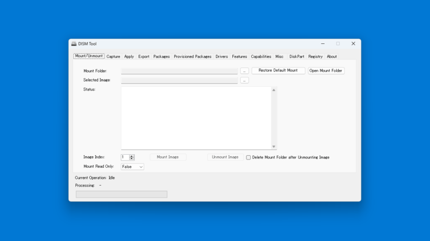Go to the Packages tab
The height and width of the screenshot is (241, 430).
coord(162,56)
